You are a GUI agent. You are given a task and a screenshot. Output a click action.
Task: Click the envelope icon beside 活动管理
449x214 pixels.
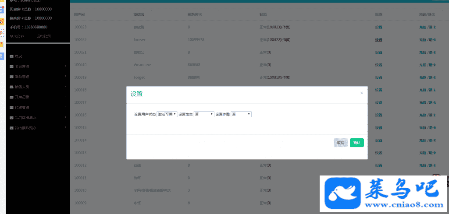(x=11, y=77)
